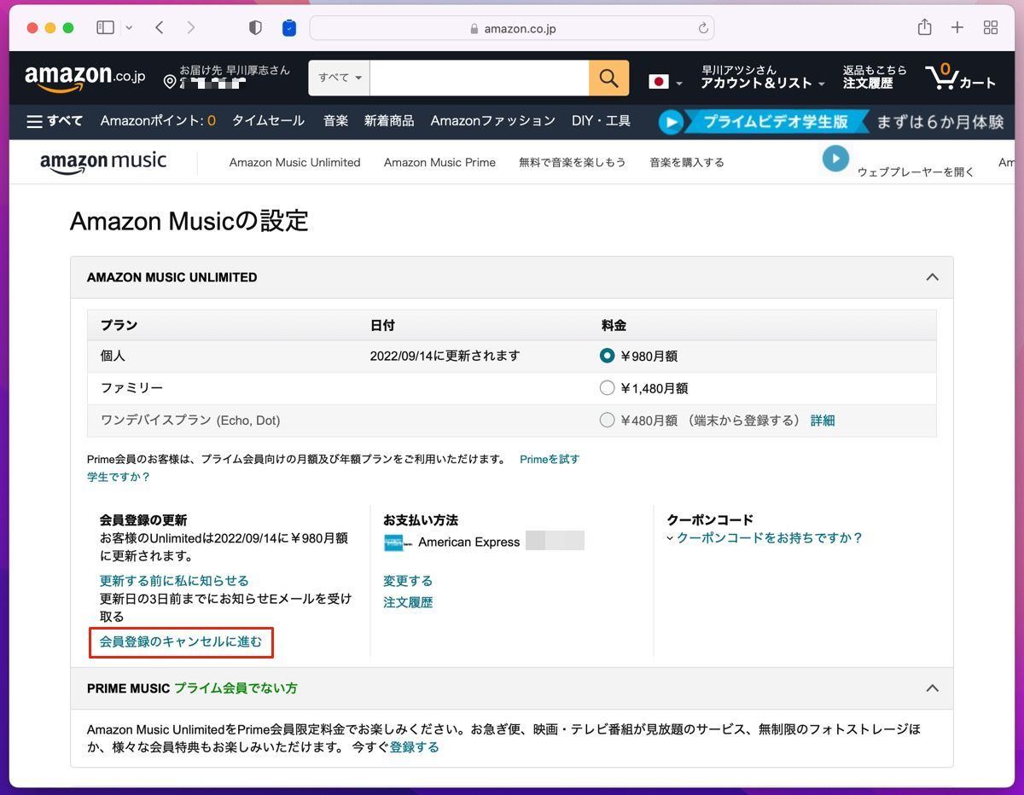Screen dimensions: 1024x795
Task: Switch to Amazon Music Unlimited tab
Action: coord(294,162)
